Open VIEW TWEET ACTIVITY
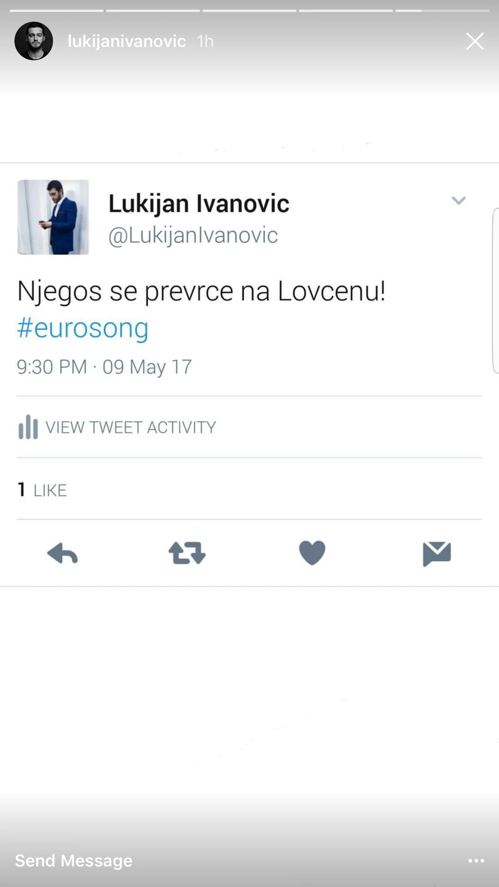The width and height of the screenshot is (499, 887). (131, 427)
